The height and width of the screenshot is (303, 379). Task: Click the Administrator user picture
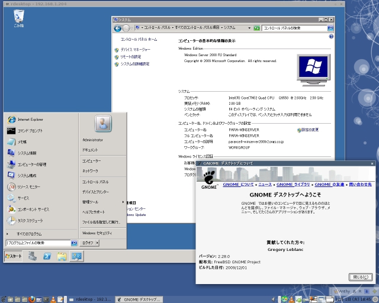(x=103, y=124)
